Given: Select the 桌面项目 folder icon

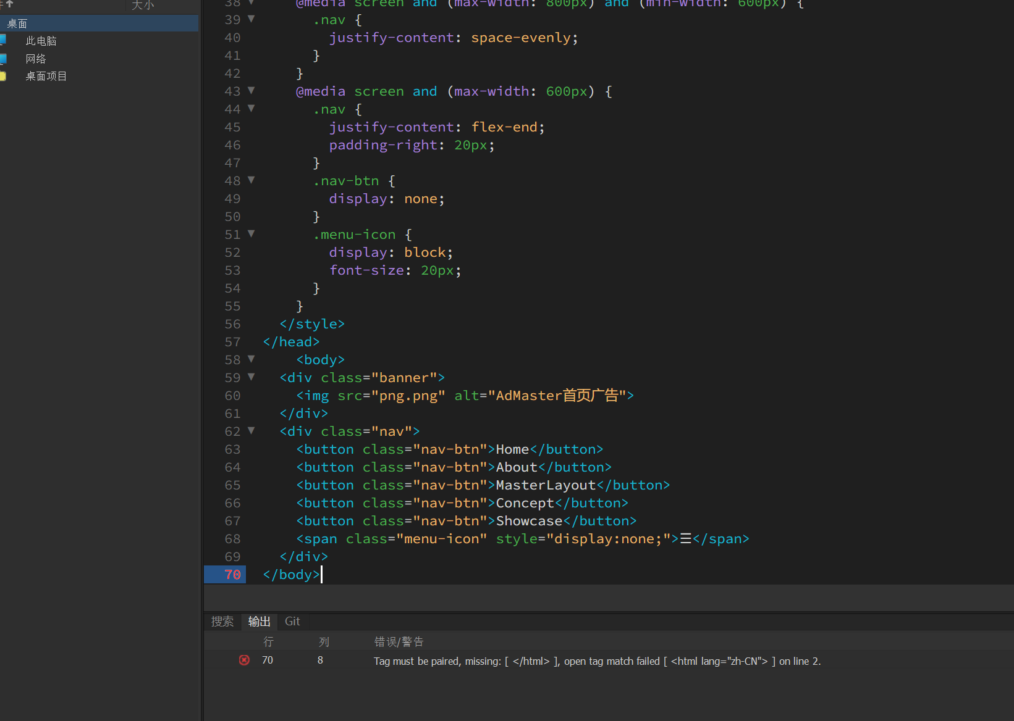Looking at the screenshot, I should pyautogui.click(x=3, y=77).
